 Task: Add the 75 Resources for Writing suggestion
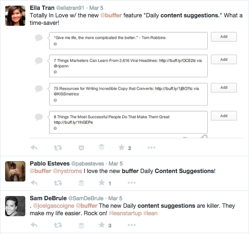pyautogui.click(x=224, y=88)
